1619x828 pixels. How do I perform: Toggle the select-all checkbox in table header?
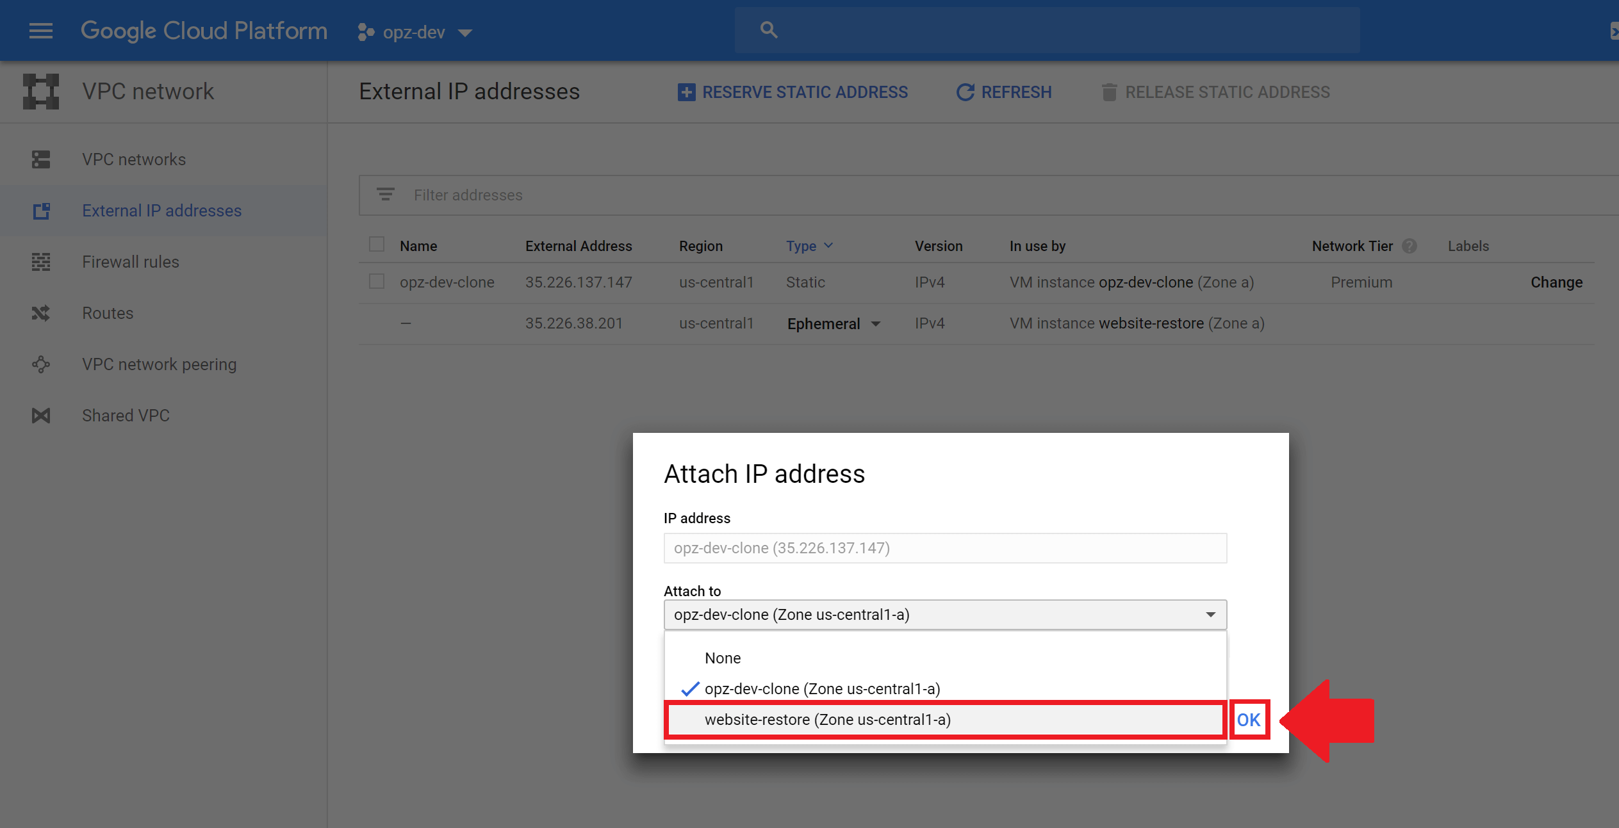[x=377, y=245]
